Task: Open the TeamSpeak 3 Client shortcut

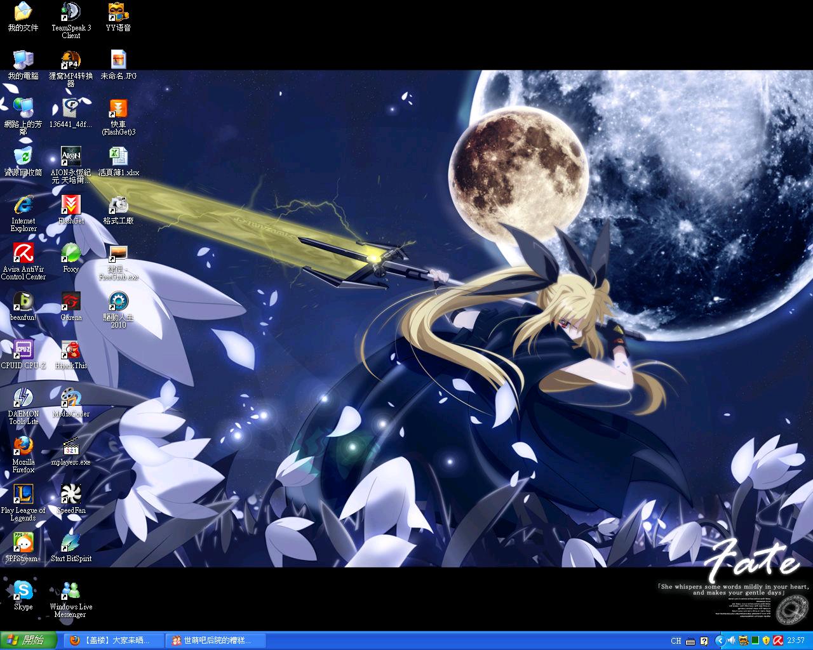Action: pos(71,13)
